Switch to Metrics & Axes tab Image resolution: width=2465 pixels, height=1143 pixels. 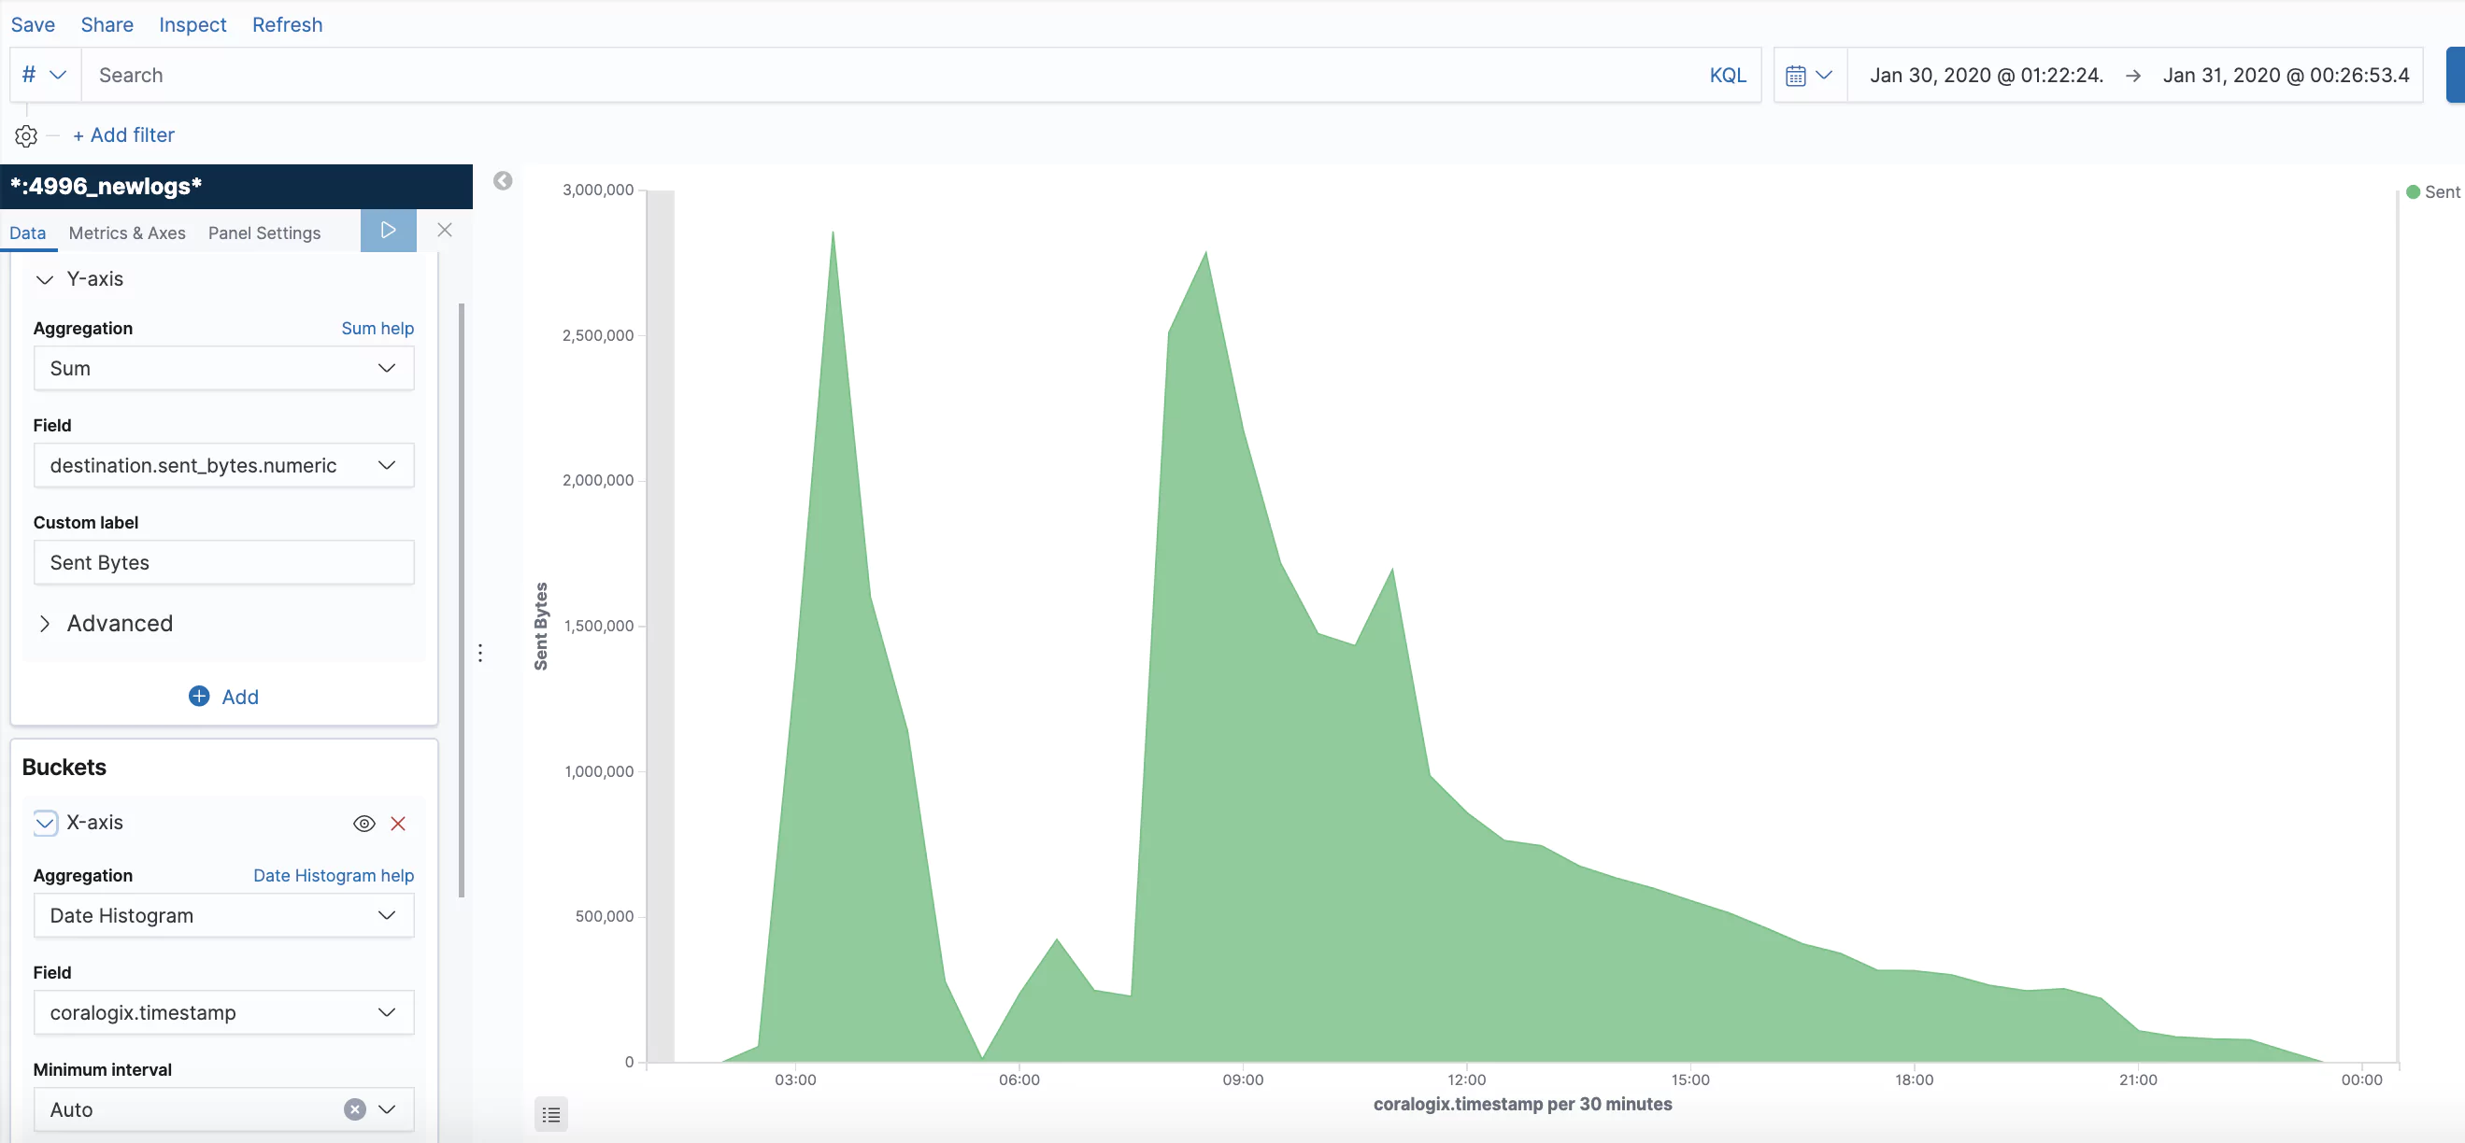pyautogui.click(x=126, y=233)
